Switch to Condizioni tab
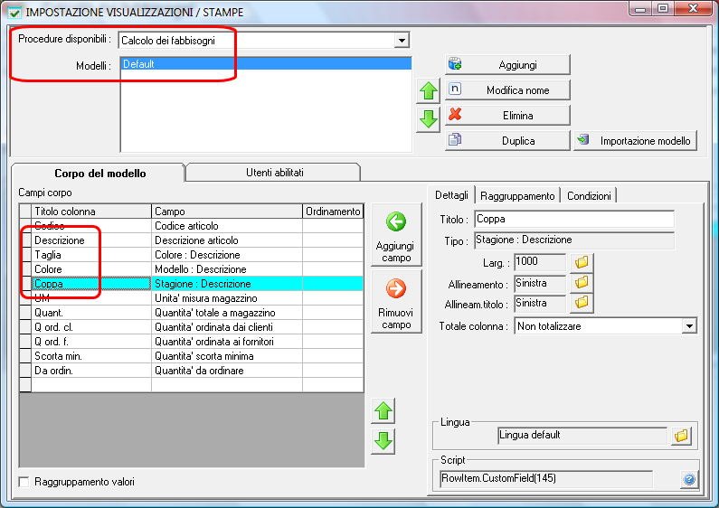 [589, 196]
